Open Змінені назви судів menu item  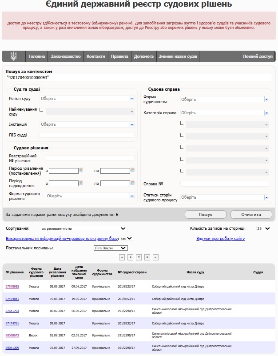pyautogui.click(x=178, y=56)
